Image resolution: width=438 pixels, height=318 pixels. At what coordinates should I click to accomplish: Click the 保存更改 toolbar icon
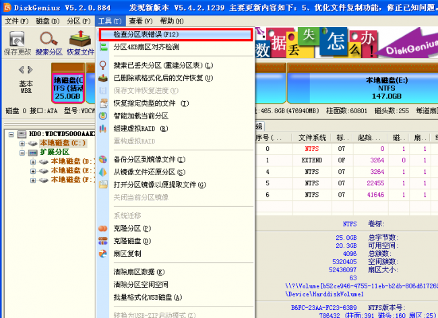point(17,38)
